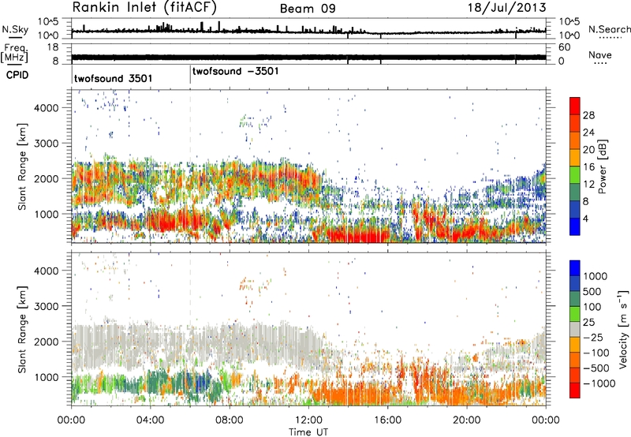
Task: Click the 'Time UT' axis title
Action: pos(308,432)
